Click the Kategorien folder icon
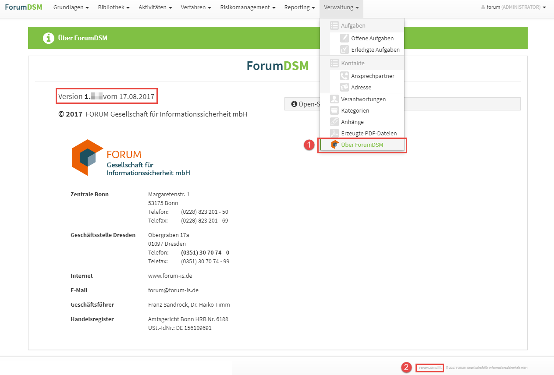 coord(334,110)
